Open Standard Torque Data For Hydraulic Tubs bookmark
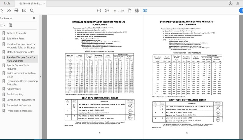 [21, 46]
